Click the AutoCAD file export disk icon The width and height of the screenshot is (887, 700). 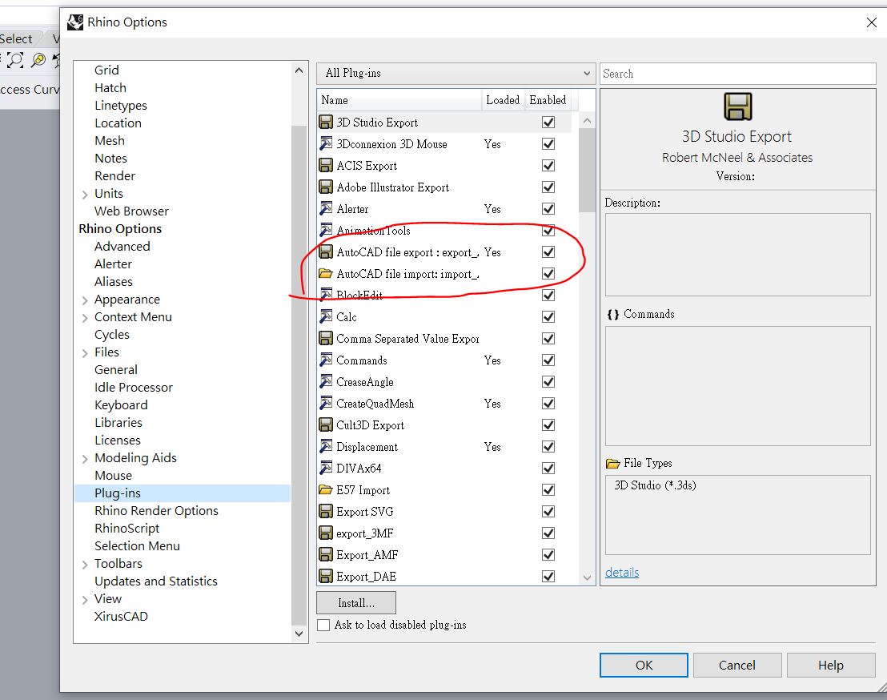click(326, 251)
